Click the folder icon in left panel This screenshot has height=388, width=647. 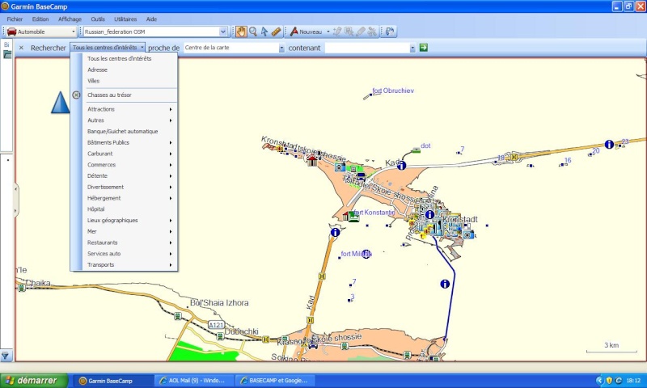pyautogui.click(x=7, y=54)
